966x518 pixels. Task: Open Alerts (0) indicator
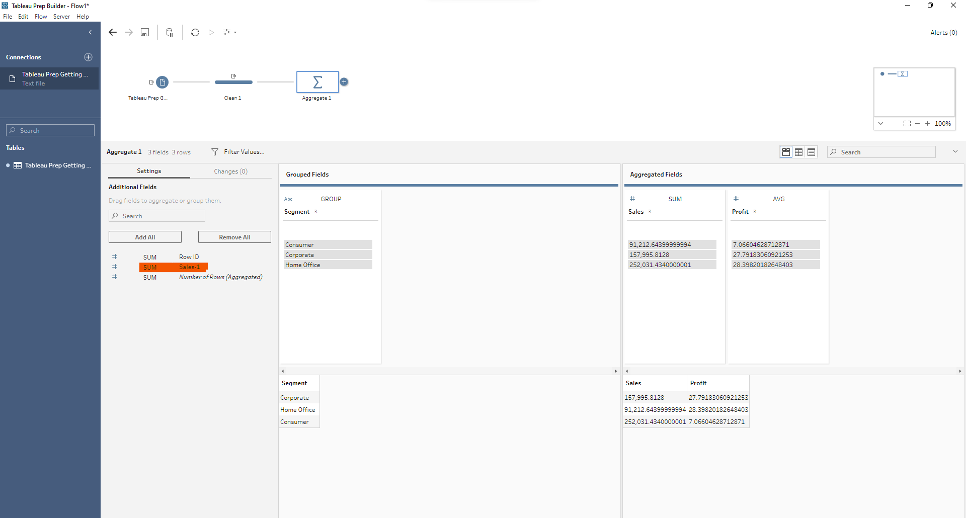[943, 33]
